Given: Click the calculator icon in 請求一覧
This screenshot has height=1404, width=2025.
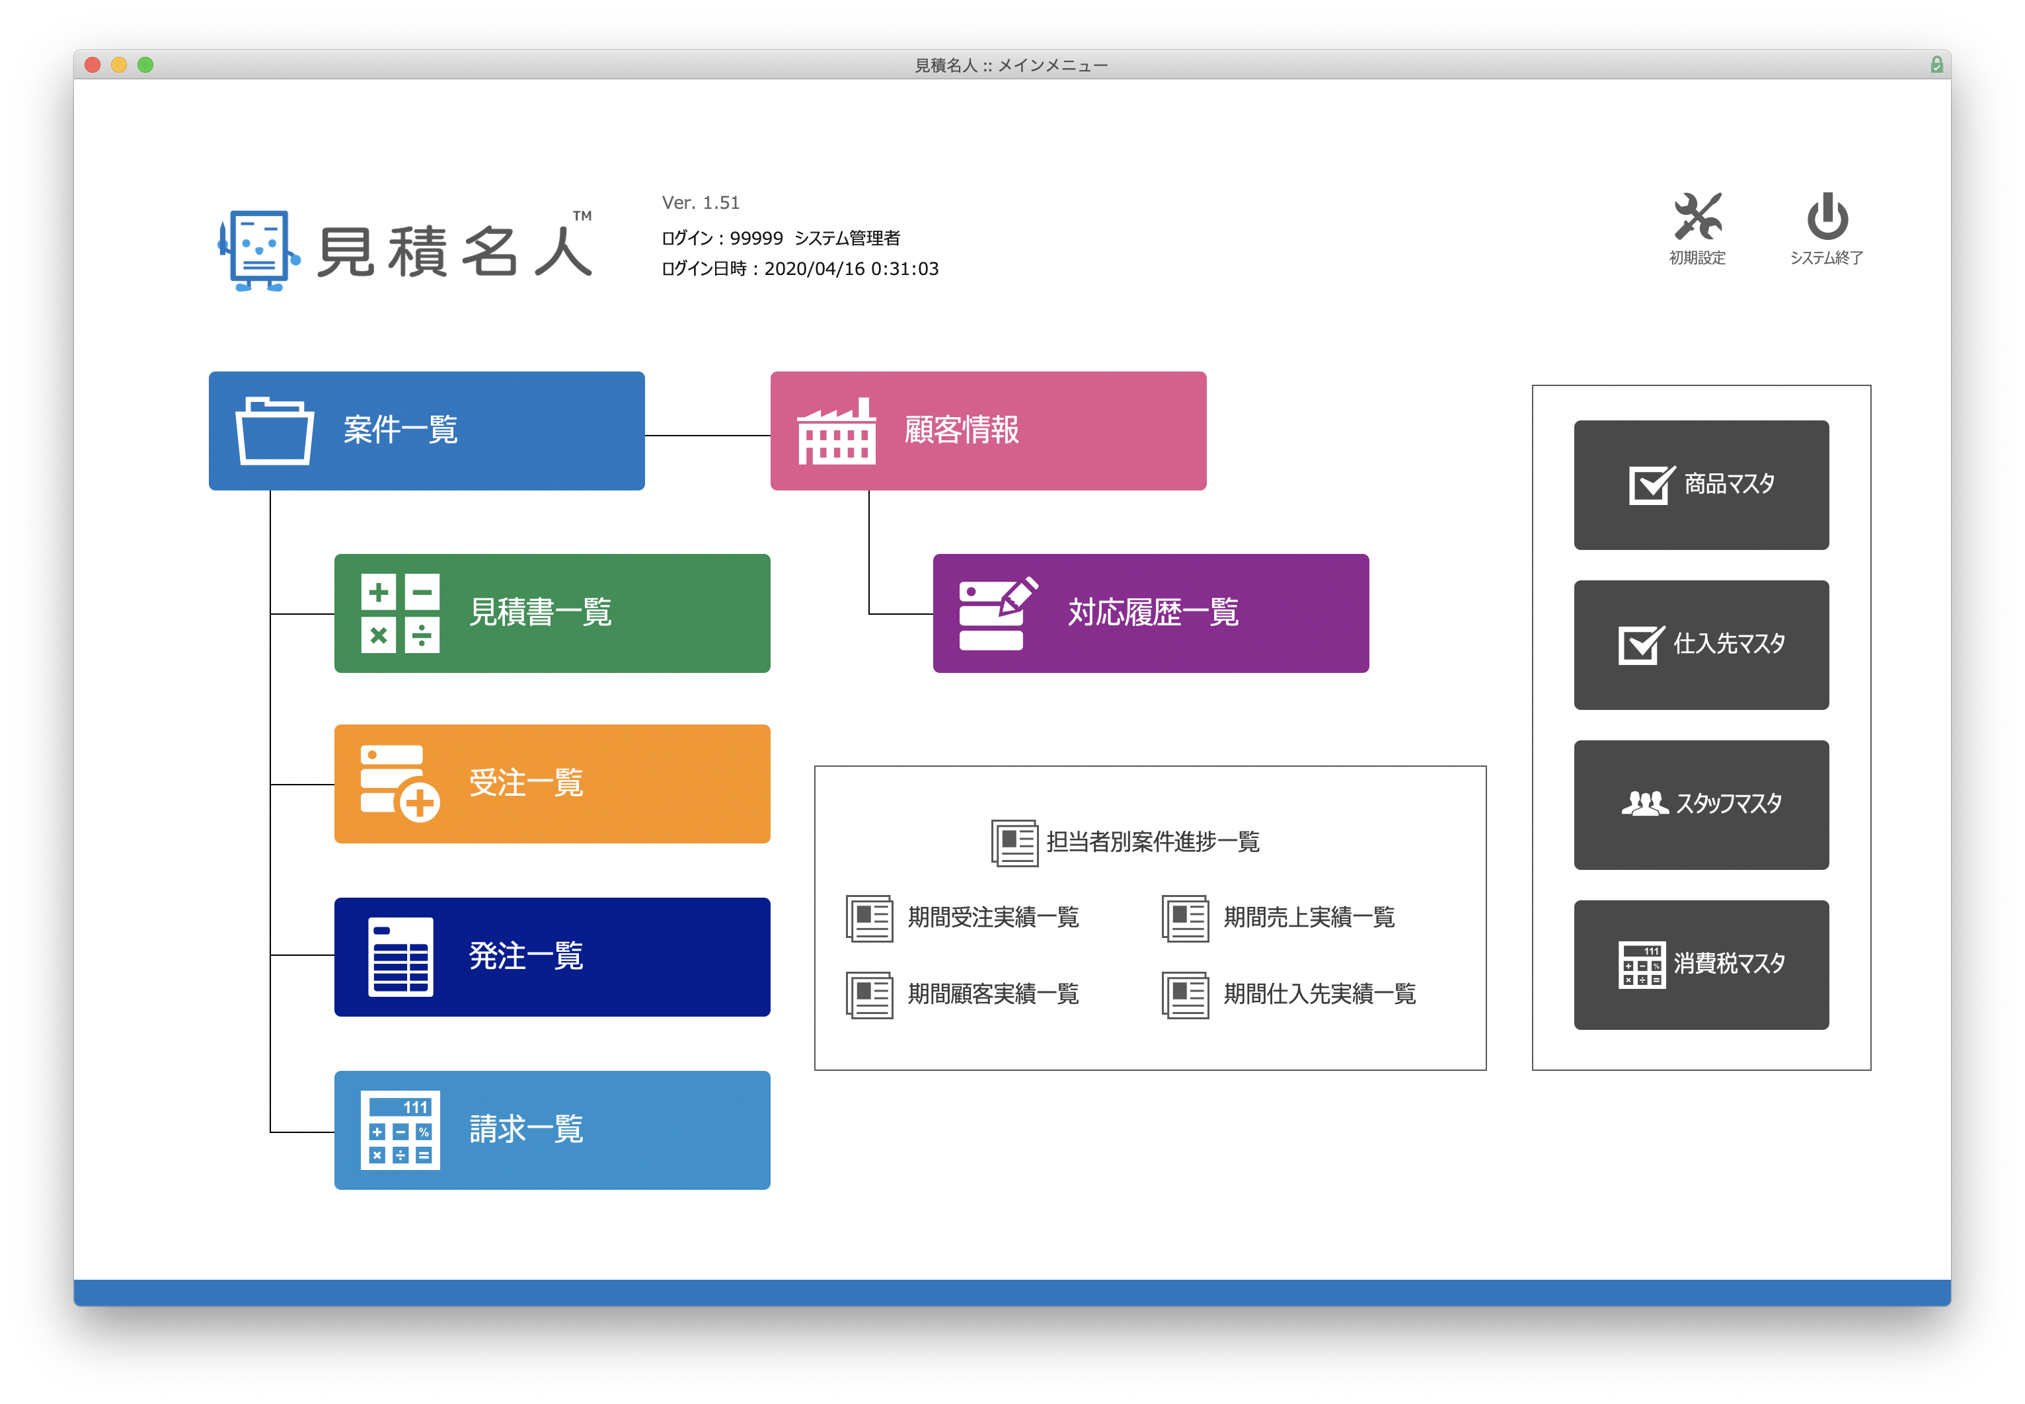Looking at the screenshot, I should click(x=400, y=1130).
